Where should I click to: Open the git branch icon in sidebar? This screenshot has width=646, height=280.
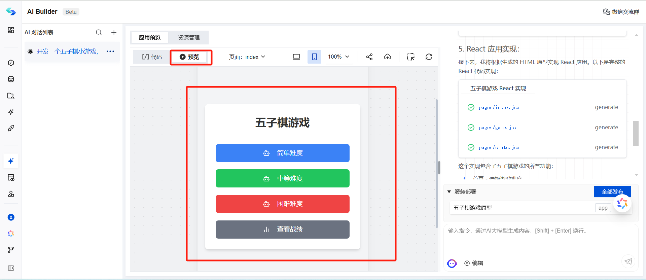(x=11, y=250)
